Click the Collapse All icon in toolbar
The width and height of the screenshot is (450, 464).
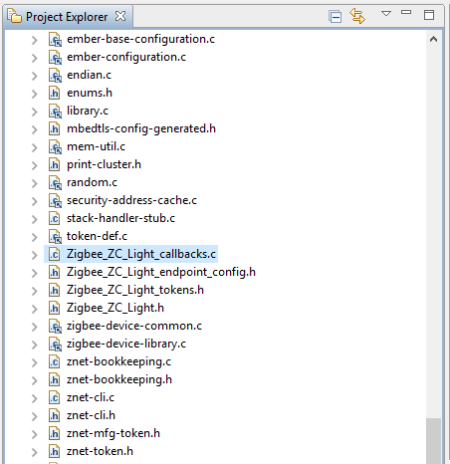click(x=336, y=16)
